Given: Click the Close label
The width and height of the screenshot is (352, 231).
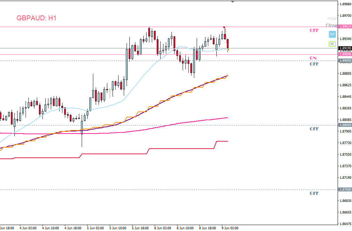Looking at the screenshot, I should [332, 25].
